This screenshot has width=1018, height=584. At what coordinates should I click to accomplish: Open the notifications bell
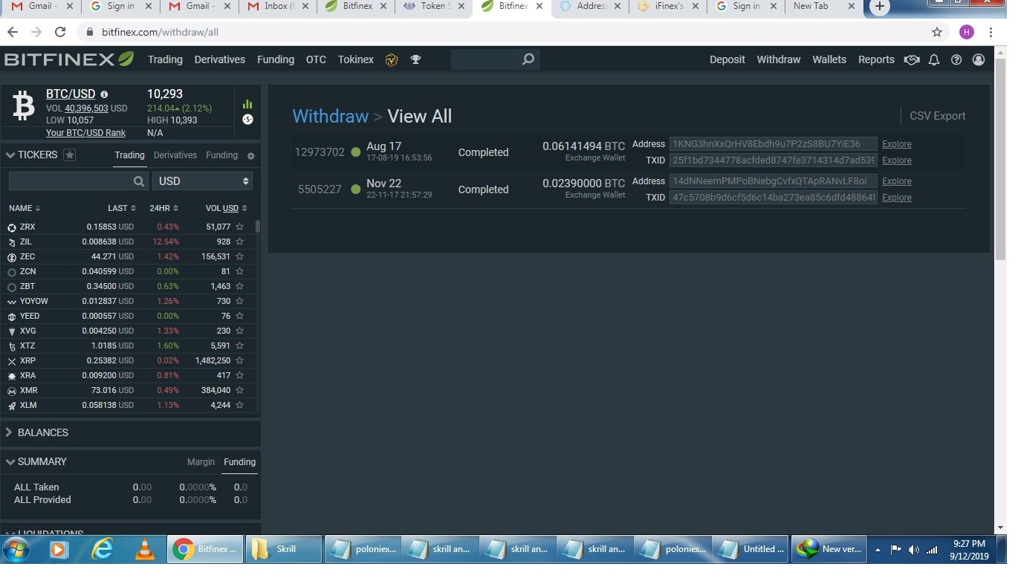coord(934,59)
